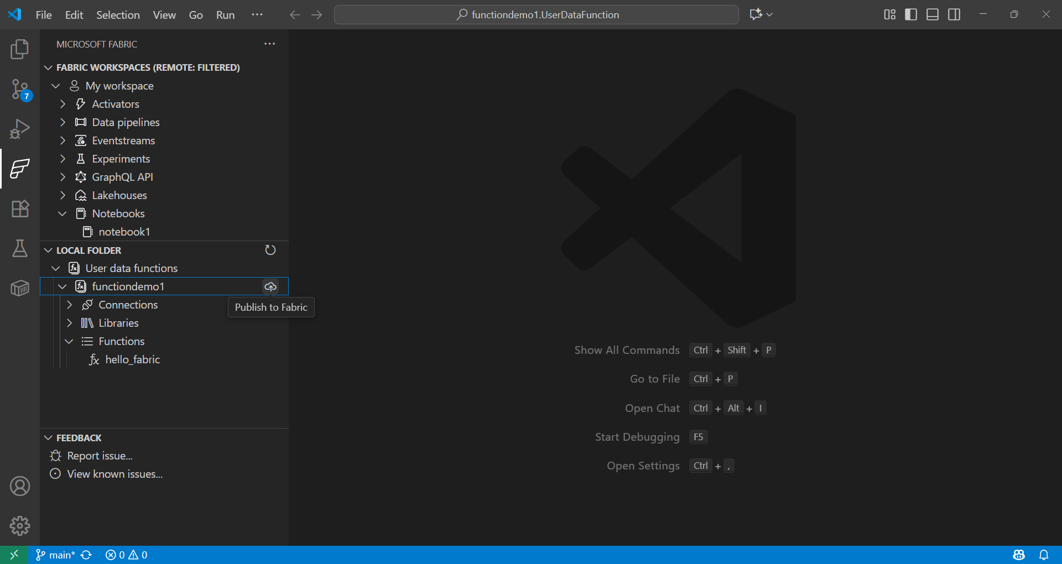Open the Testing beaker view
The image size is (1062, 564).
[x=20, y=249]
